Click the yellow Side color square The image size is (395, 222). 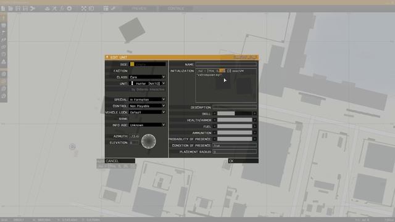pos(132,64)
